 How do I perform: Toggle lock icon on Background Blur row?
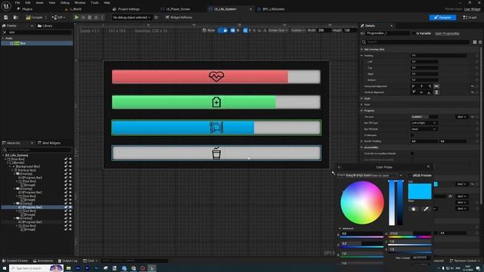(66, 166)
